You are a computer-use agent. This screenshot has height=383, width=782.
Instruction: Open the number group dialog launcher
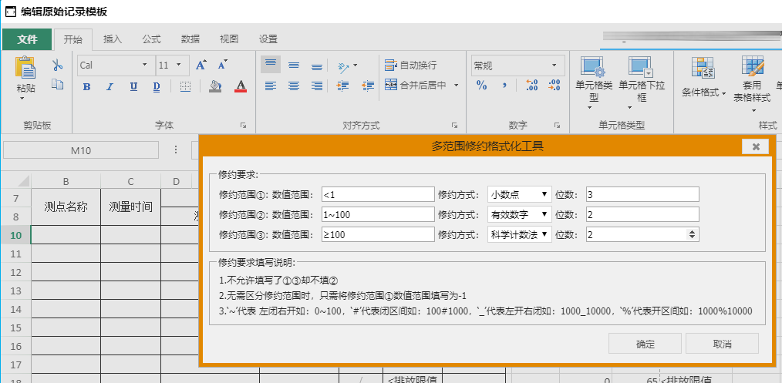click(x=557, y=126)
